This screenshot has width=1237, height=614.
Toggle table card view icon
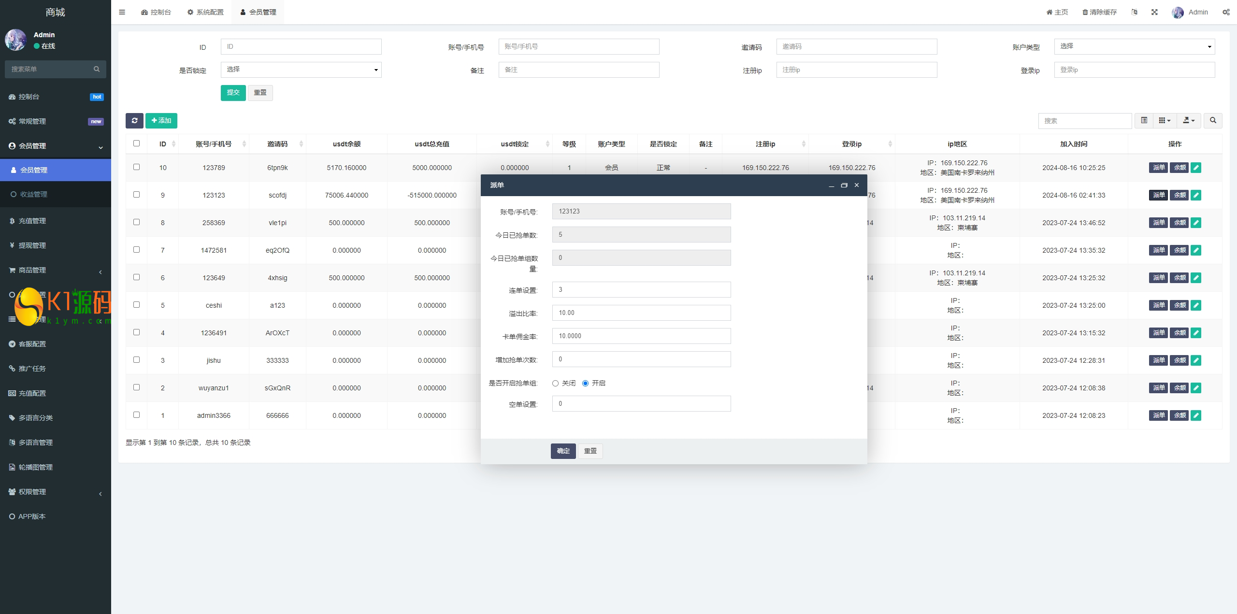tap(1144, 121)
